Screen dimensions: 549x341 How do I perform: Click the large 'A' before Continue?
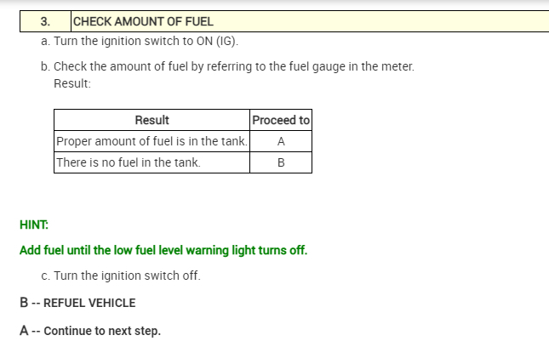(25, 331)
